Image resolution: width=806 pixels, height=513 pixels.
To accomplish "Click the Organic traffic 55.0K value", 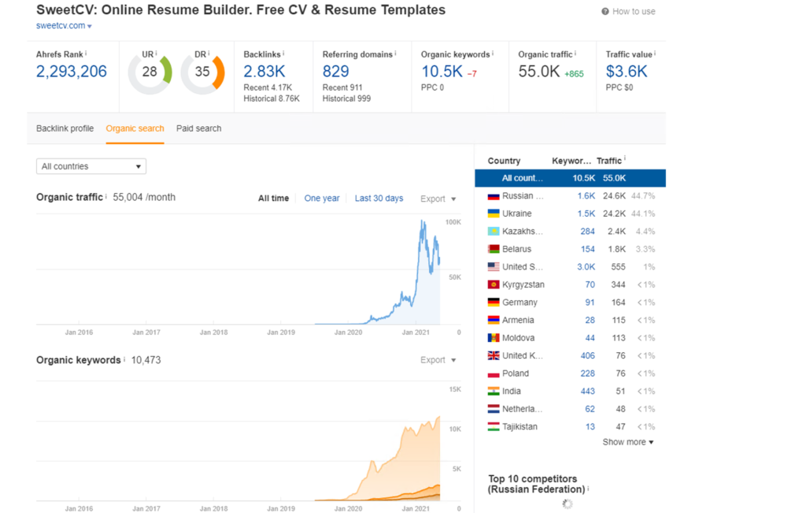I will pos(538,72).
